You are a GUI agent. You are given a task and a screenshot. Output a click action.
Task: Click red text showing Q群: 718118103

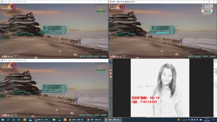click(x=144, y=102)
